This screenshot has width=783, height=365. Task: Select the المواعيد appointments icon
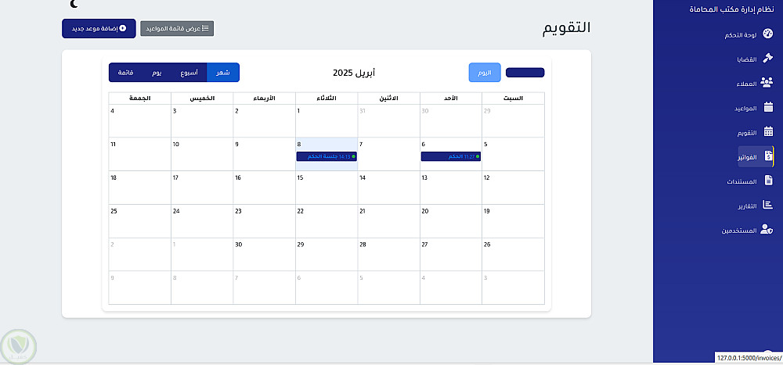tap(768, 108)
